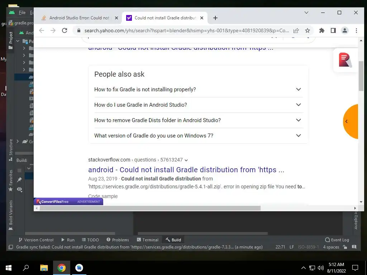Click cursor position 22:71 in status bar
This screenshot has width=367, height=275.
pyautogui.click(x=280, y=247)
